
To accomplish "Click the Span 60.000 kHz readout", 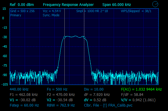I will [x=117, y=5].
